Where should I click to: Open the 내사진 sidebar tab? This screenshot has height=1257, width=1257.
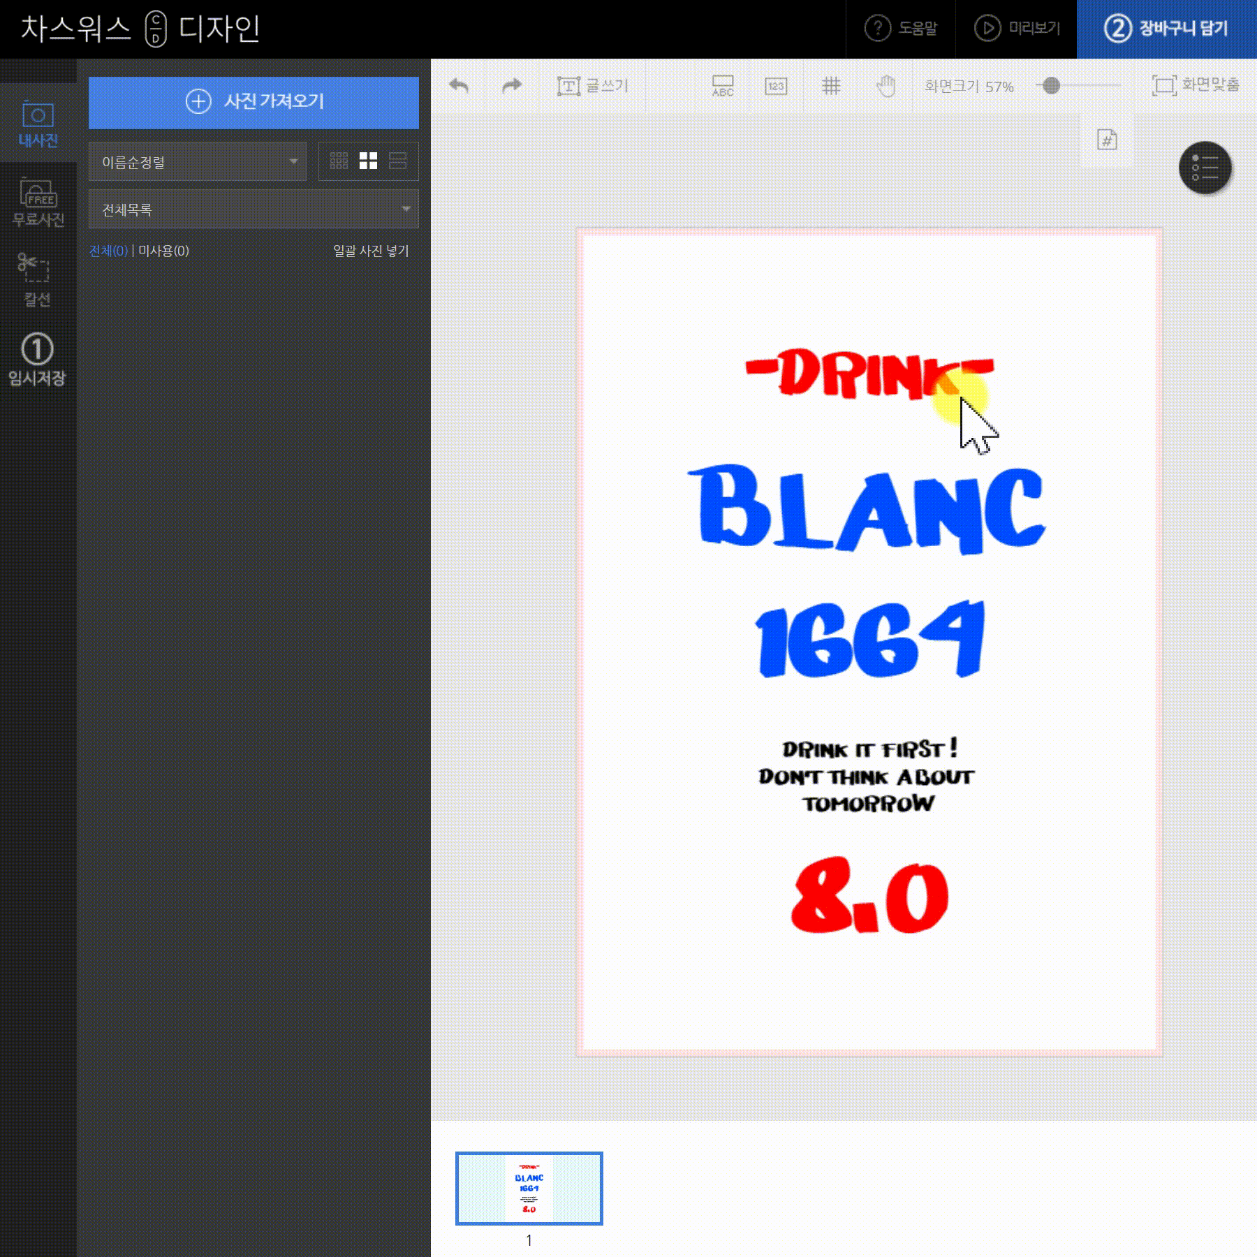(x=38, y=124)
